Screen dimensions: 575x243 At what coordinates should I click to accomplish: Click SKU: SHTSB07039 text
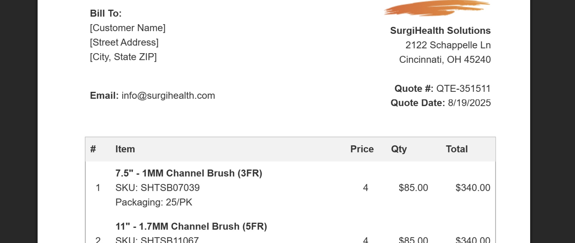point(158,188)
